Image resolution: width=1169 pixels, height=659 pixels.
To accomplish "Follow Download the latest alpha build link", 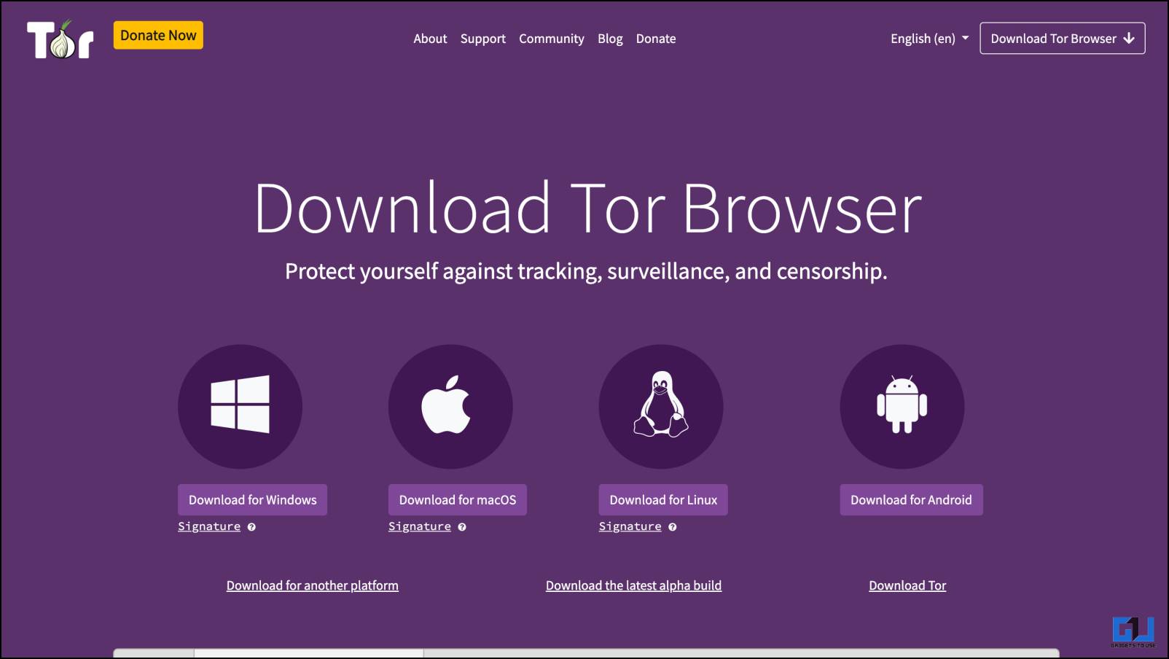I will pyautogui.click(x=634, y=585).
